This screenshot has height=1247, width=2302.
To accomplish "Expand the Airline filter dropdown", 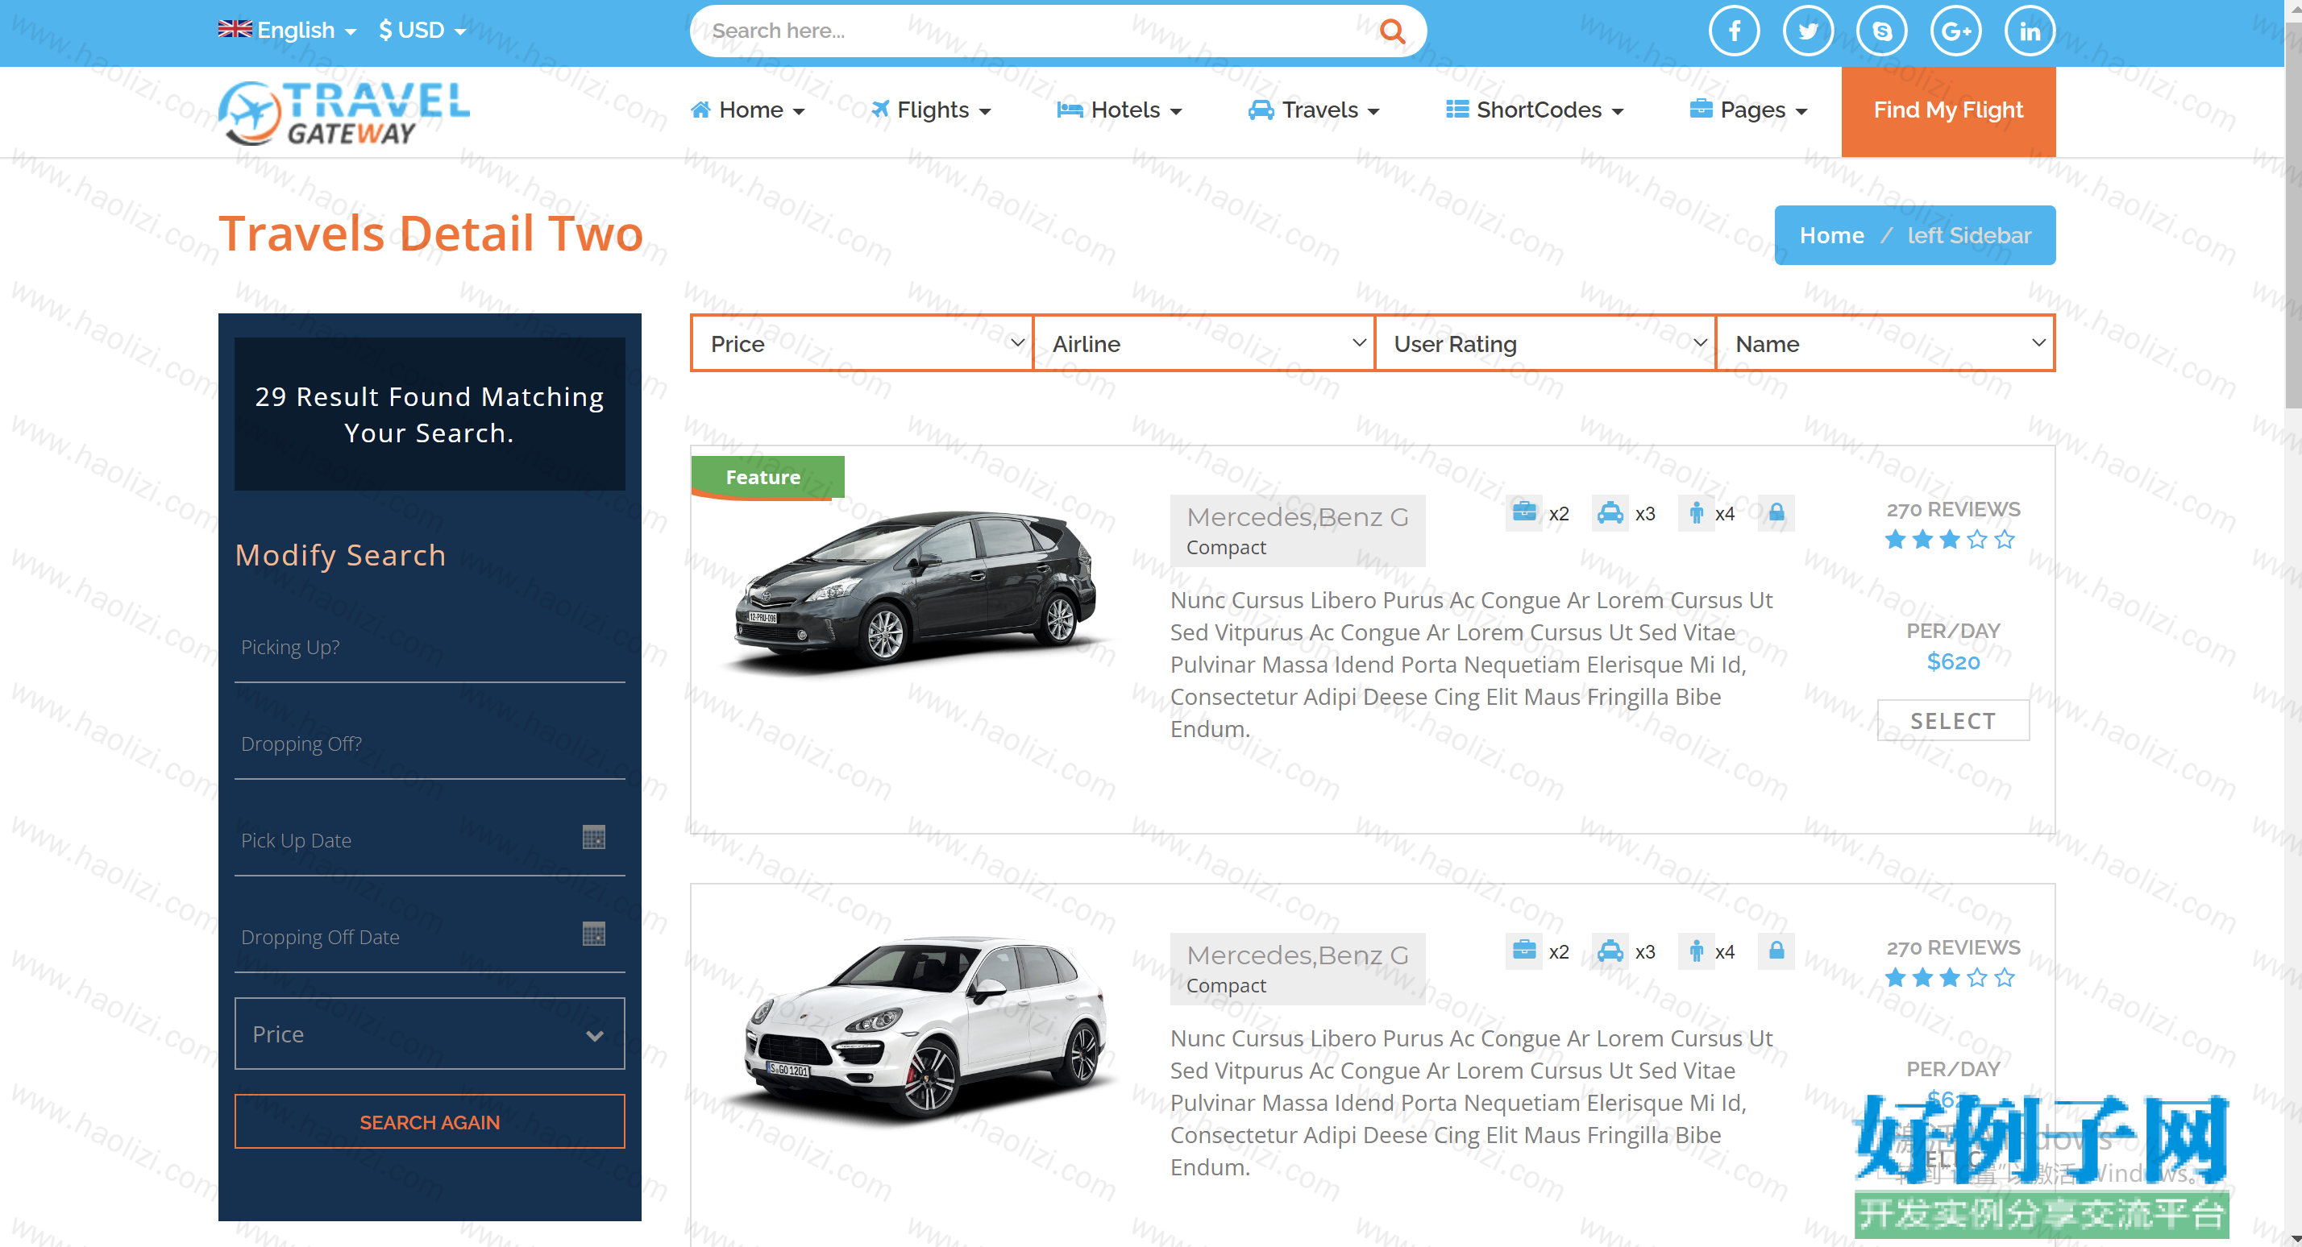I will click(1203, 343).
